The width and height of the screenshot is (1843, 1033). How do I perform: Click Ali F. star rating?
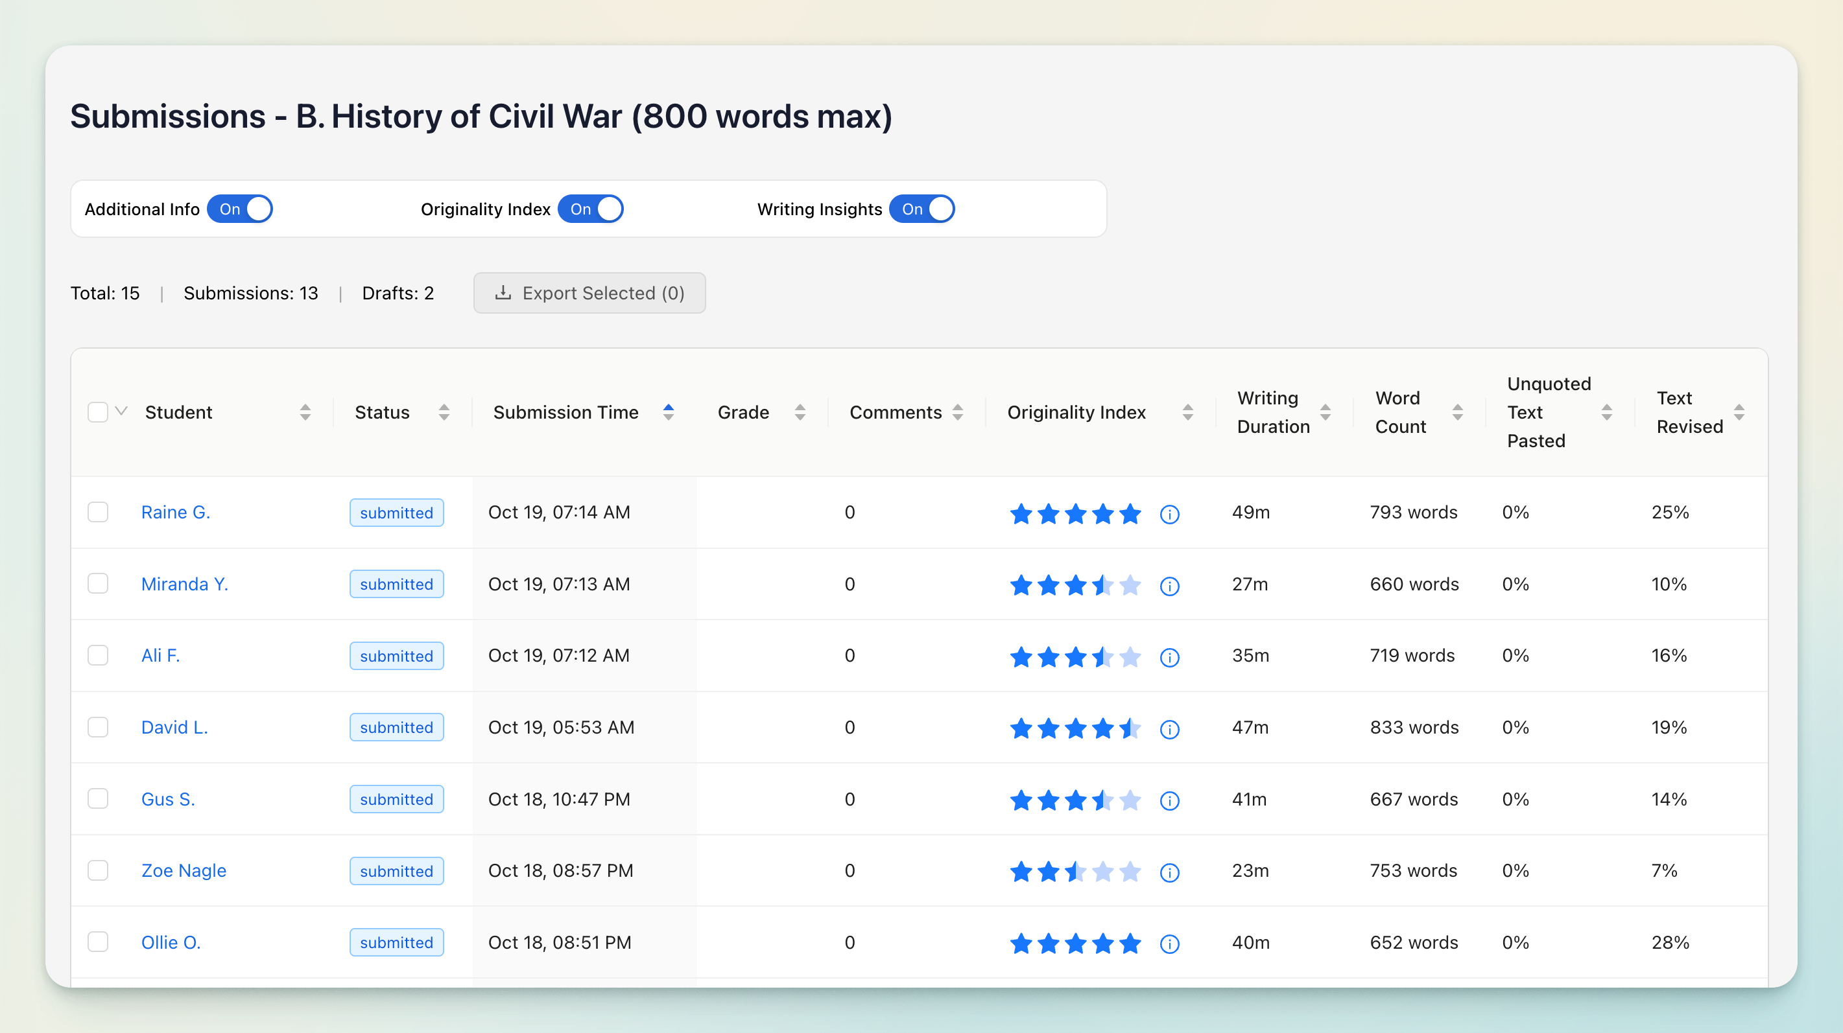tap(1075, 656)
